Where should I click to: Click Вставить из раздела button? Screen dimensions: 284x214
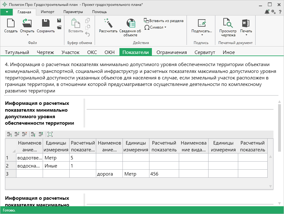164,21
